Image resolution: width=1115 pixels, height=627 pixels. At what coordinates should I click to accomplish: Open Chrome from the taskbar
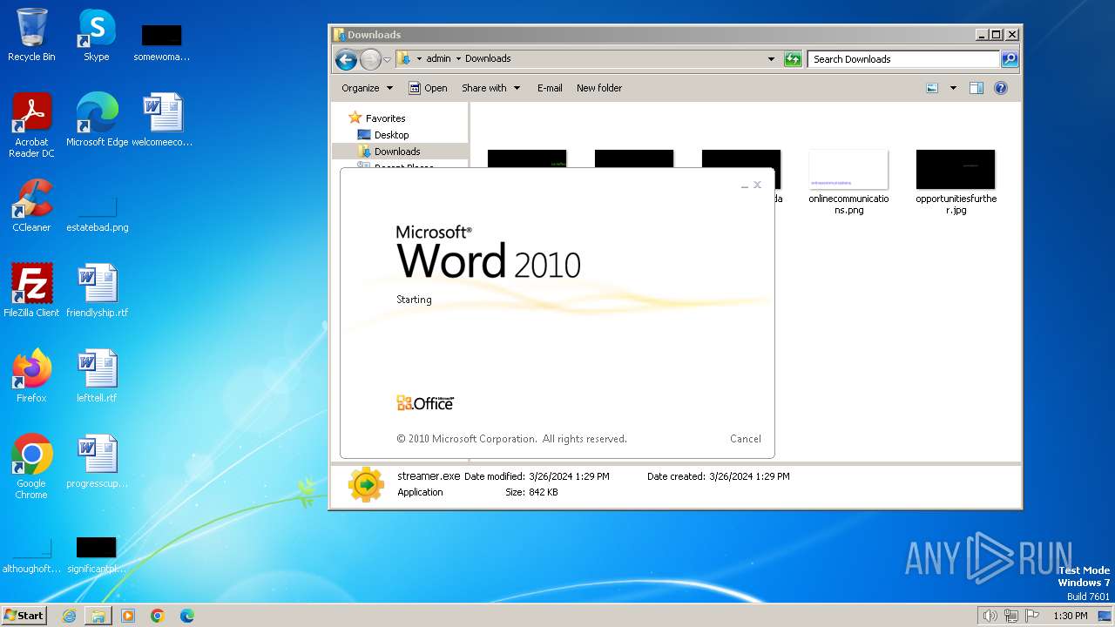pyautogui.click(x=158, y=616)
